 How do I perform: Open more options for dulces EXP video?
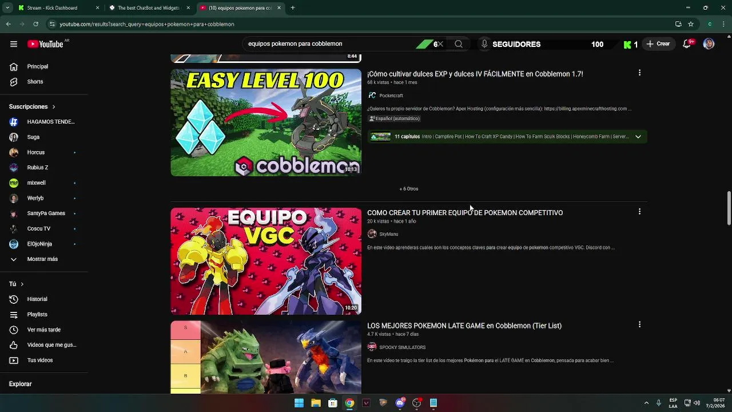639,73
